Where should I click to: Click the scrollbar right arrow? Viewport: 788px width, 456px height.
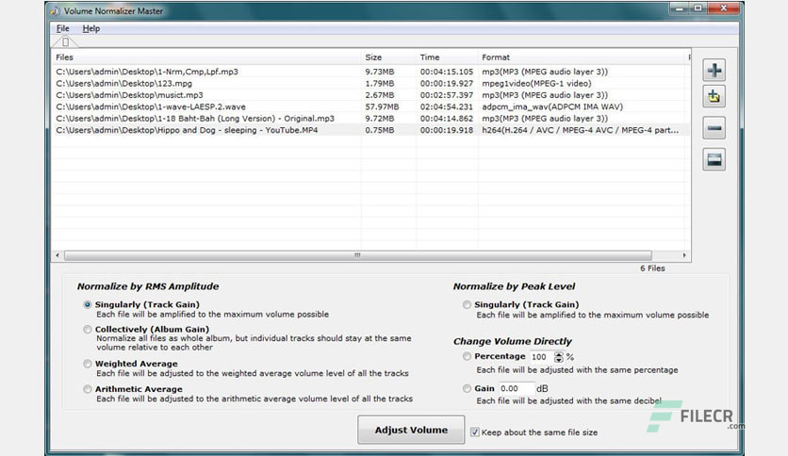[684, 255]
